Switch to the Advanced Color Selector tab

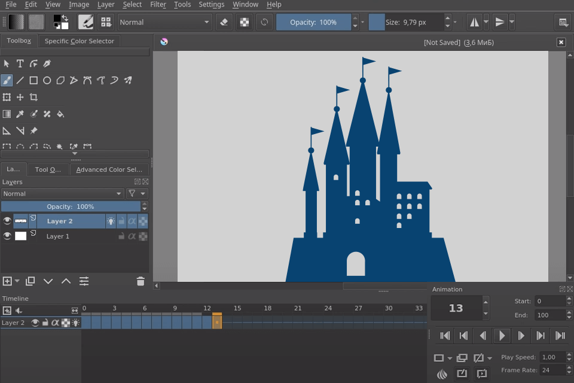110,169
